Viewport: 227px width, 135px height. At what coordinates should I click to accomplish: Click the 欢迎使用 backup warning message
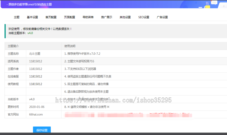40,29
